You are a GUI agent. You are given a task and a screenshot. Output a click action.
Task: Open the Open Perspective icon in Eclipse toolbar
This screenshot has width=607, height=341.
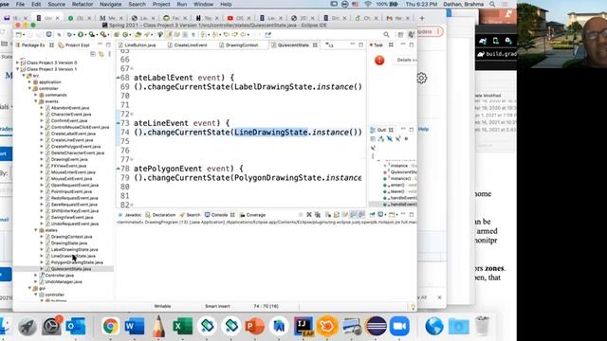(400, 34)
